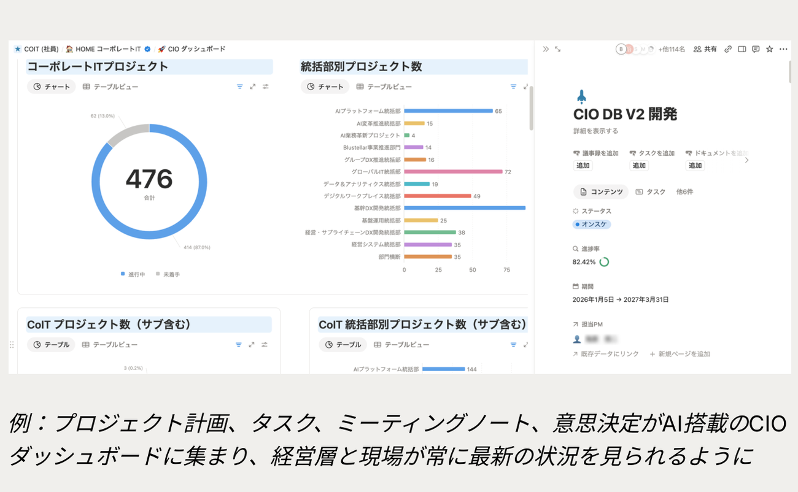Go to CIO ダッシュボード breadcrumb
The image size is (798, 492).
click(192, 49)
